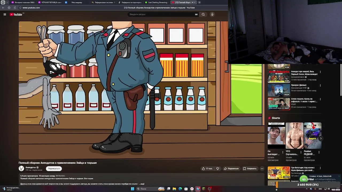The width and height of the screenshot is (342, 192).
Task: Open the 'Он выглядит' short thumbnail
Action: (277, 136)
